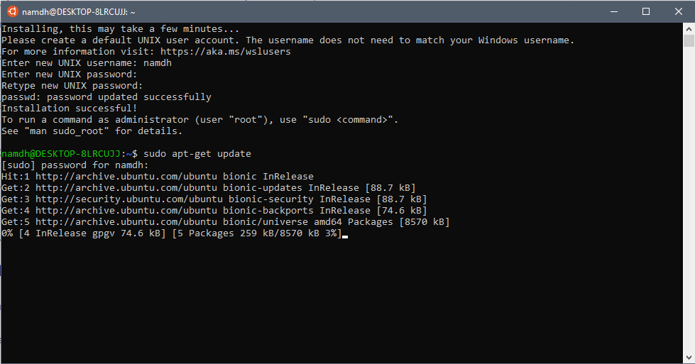Click the empty scrollbar track below thumb
The image size is (695, 364).
point(689,213)
